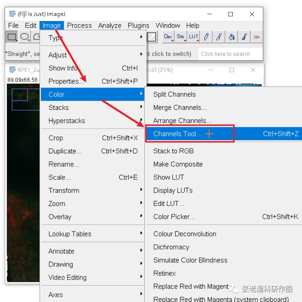Image resolution: width=302 pixels, height=302 pixels.
Task: Select the Oval selection tool
Action: point(24,37)
